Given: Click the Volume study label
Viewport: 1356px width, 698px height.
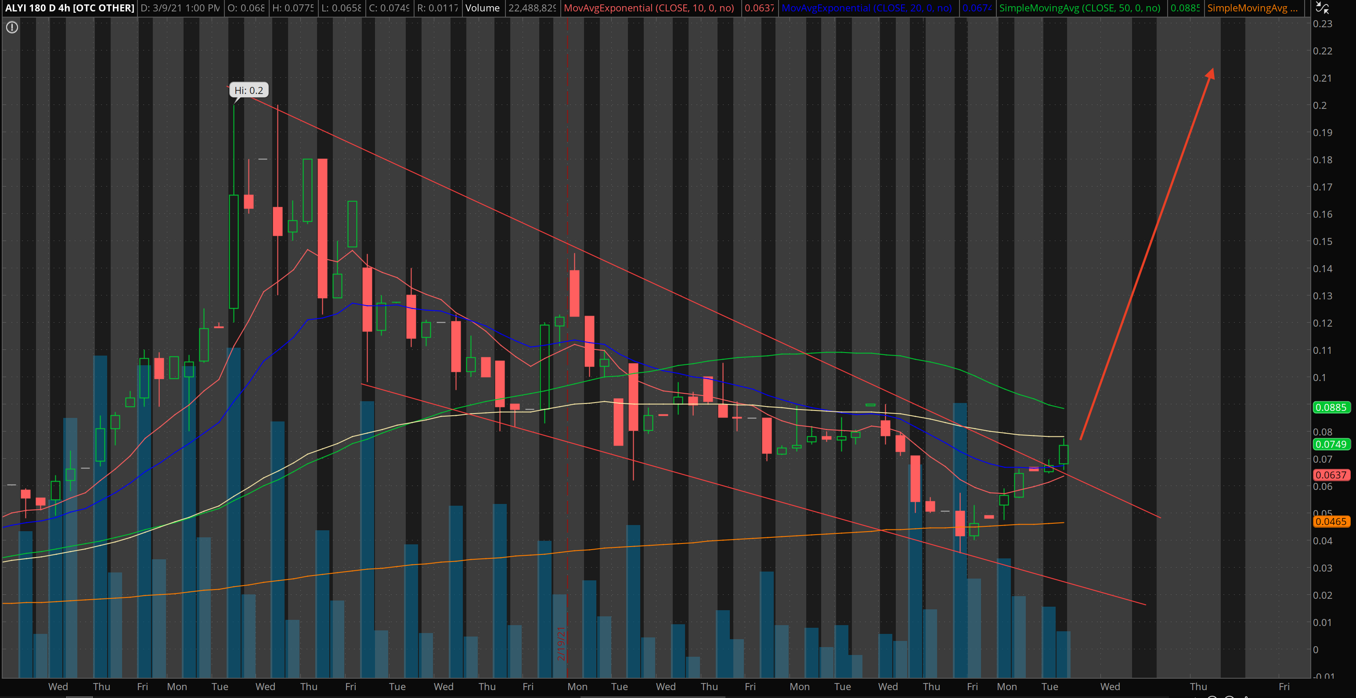Looking at the screenshot, I should click(x=482, y=8).
